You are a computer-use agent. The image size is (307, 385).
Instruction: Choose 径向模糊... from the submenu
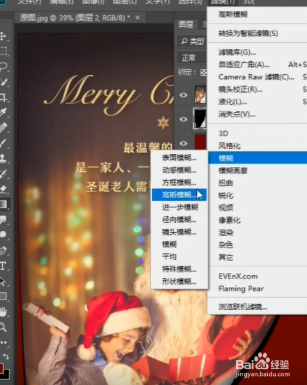pos(179,220)
